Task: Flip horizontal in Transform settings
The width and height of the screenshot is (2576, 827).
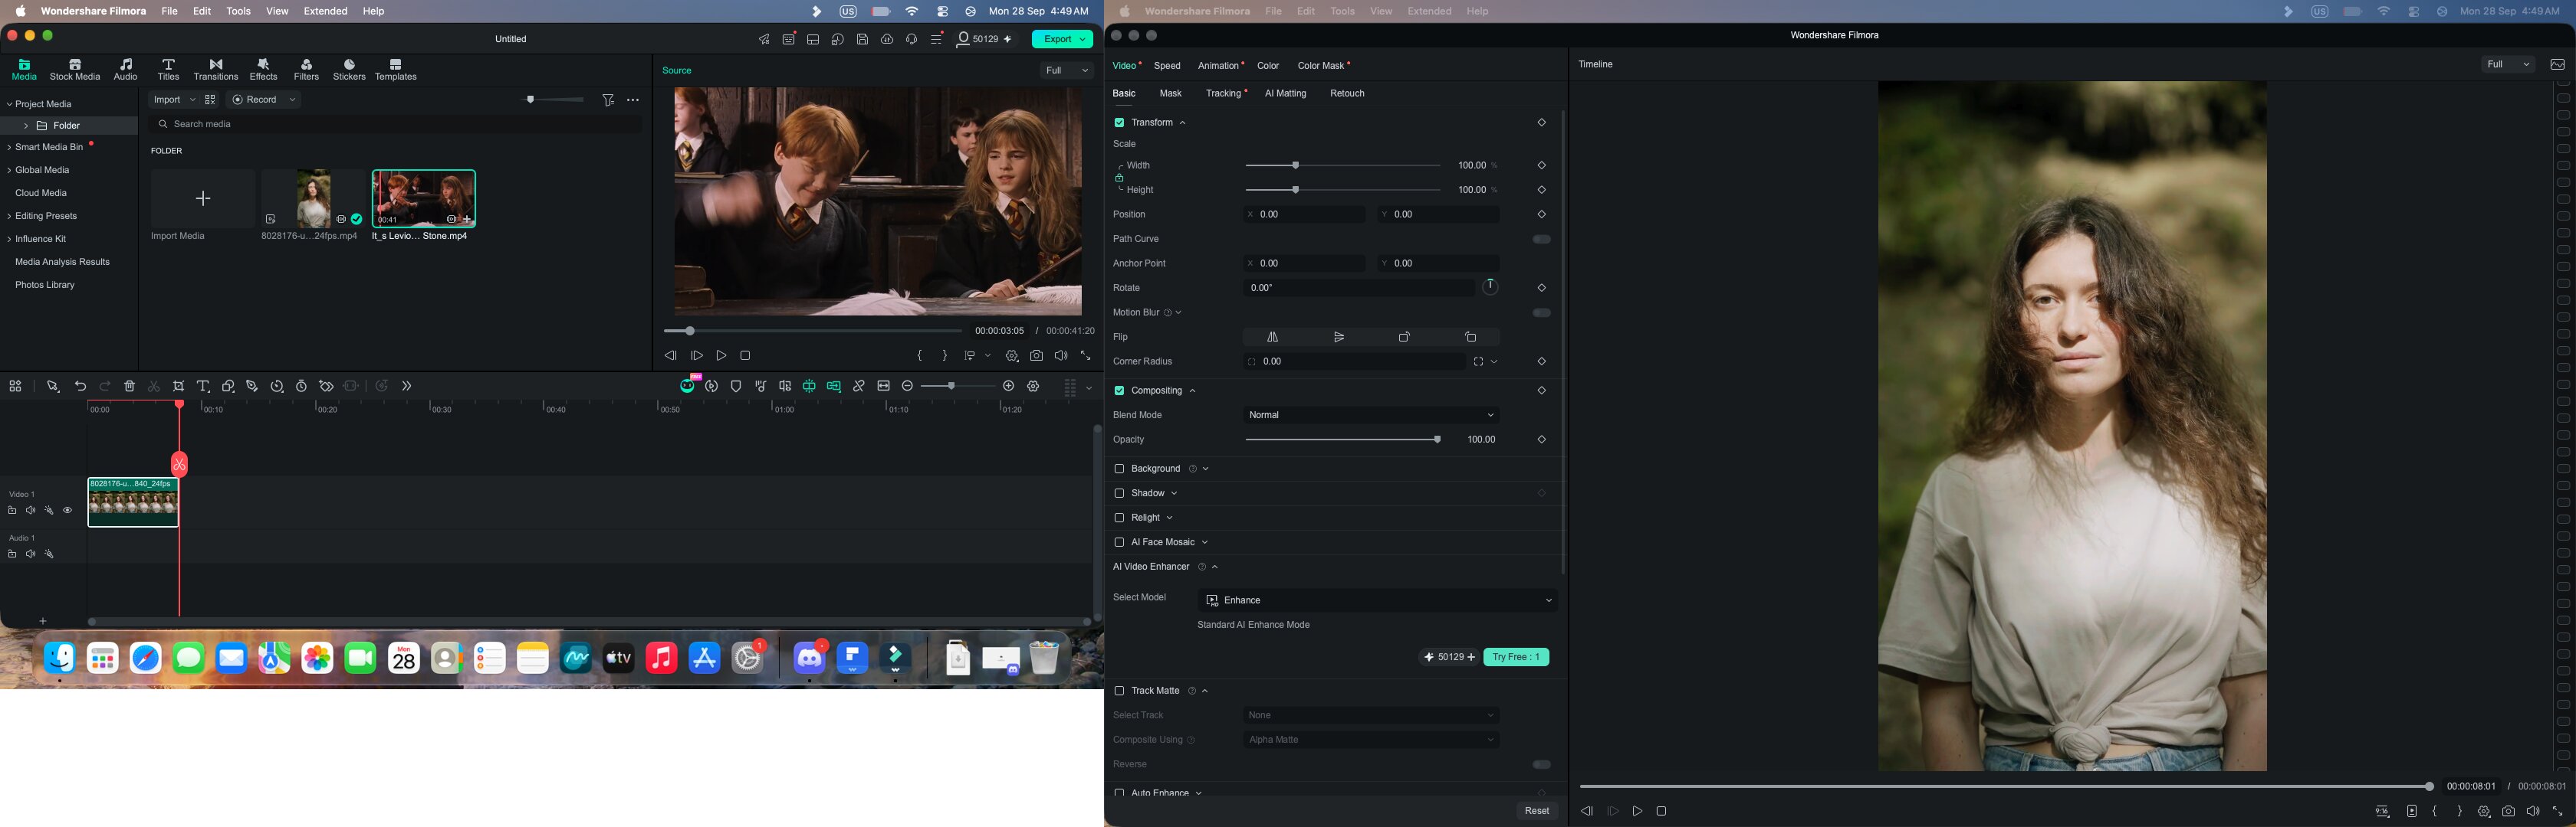Action: (x=1273, y=338)
